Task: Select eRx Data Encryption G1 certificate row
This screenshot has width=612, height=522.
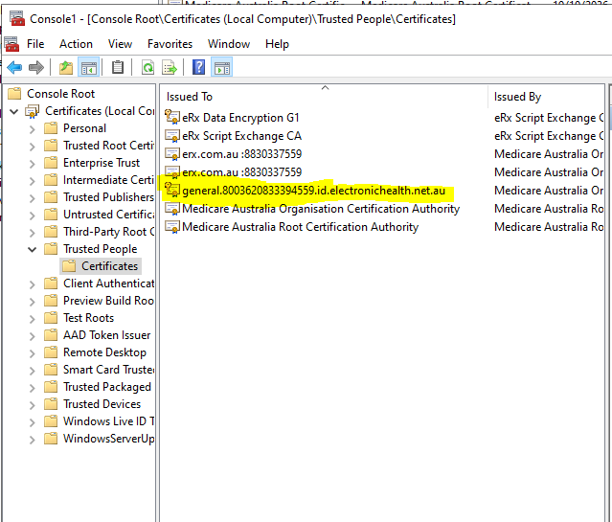Action: pyautogui.click(x=240, y=118)
